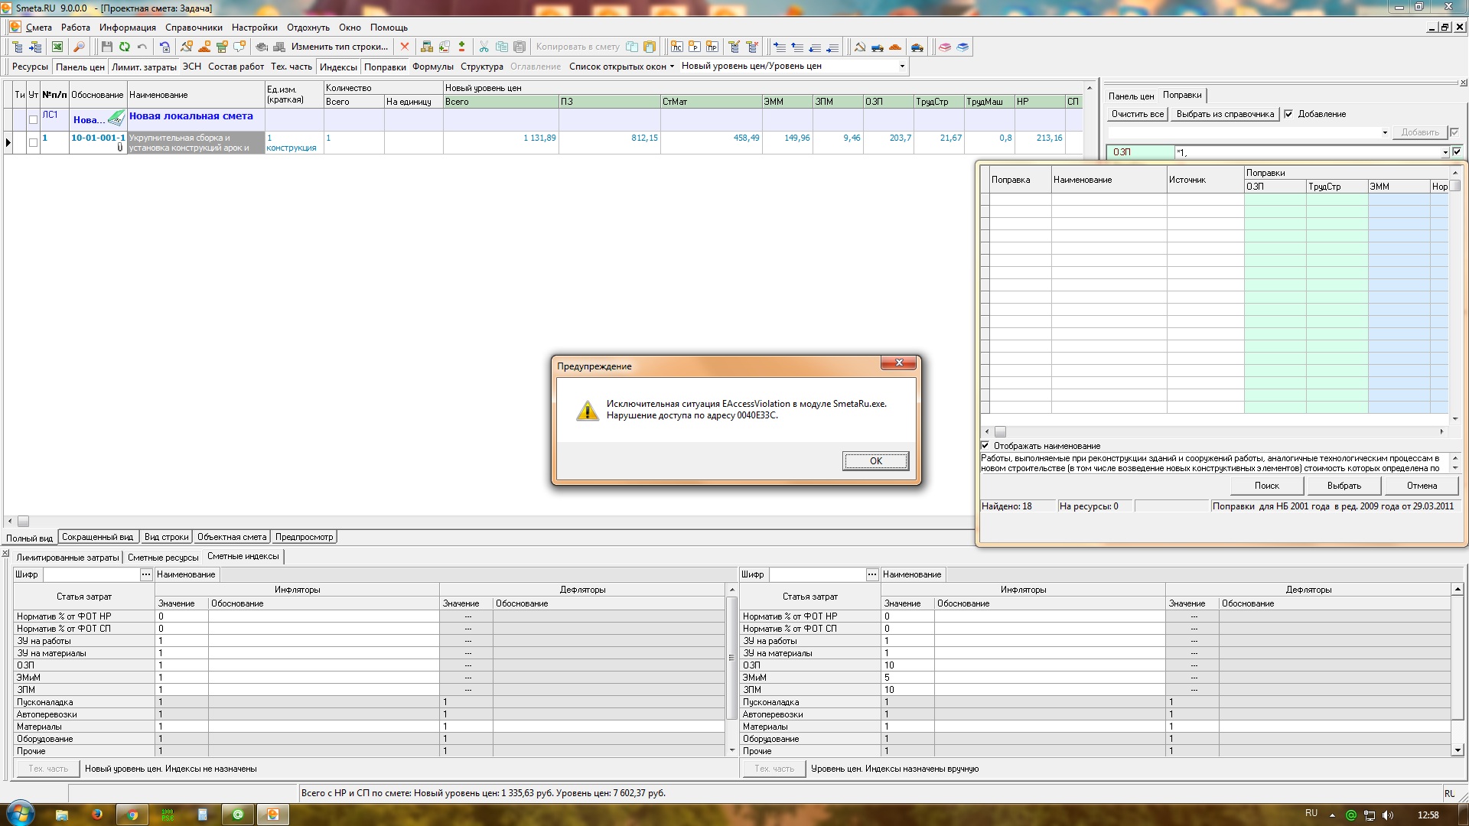Click the tree structure icon at toolbar start
1469x826 pixels.
pos(17,47)
